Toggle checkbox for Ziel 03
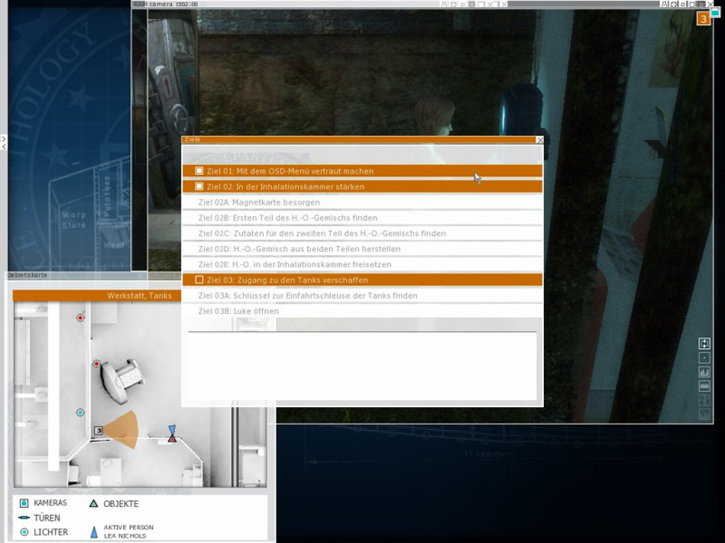 199,279
